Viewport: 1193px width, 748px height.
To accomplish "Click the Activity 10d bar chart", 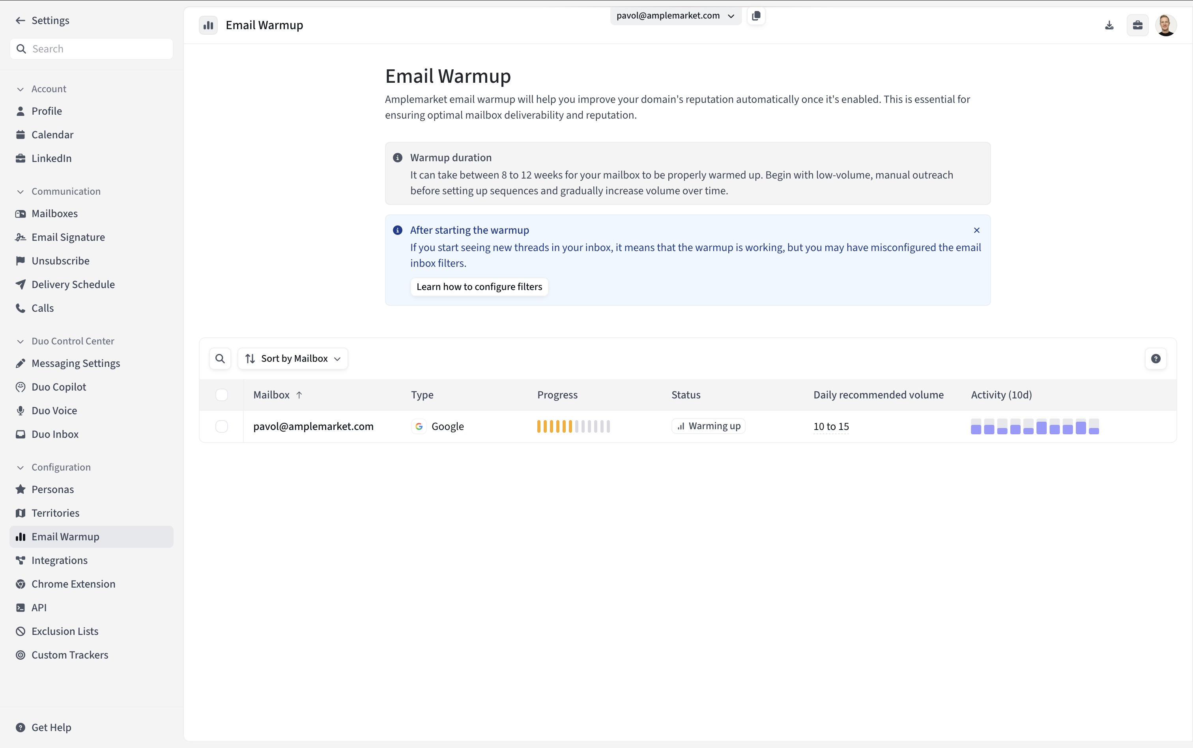I will coord(1034,426).
